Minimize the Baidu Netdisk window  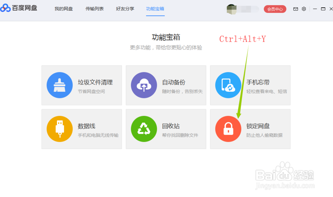point(315,9)
